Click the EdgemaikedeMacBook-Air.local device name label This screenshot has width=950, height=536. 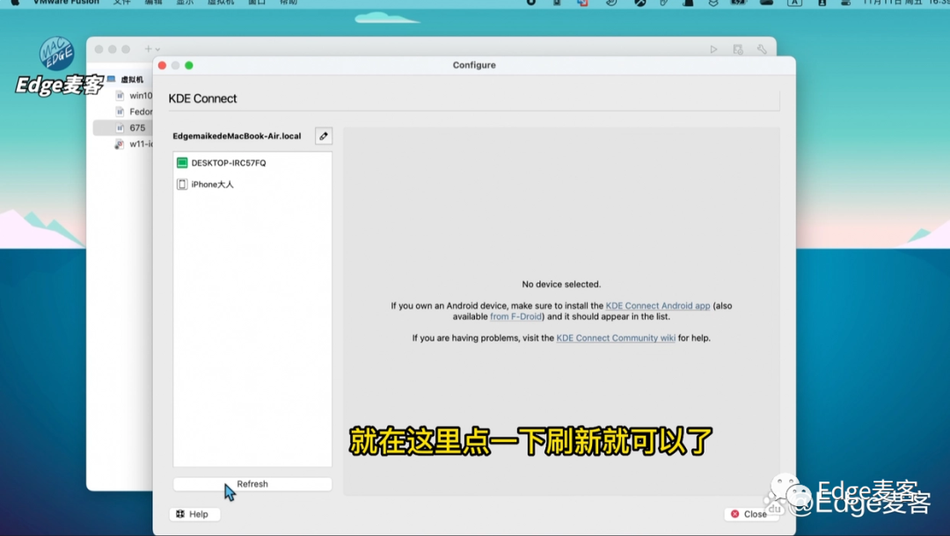tap(237, 136)
